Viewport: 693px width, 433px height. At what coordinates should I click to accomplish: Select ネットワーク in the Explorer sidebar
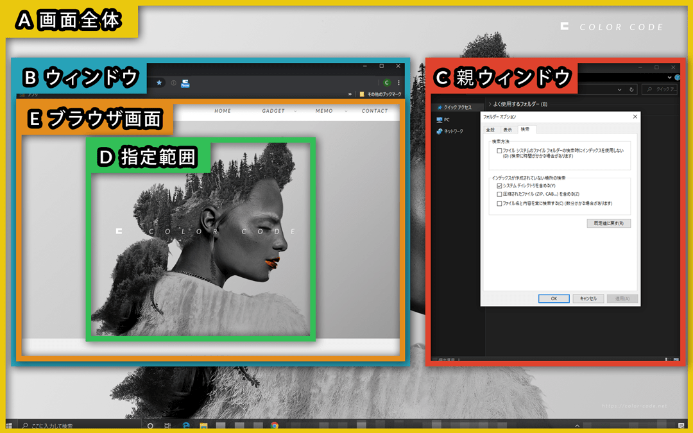point(450,132)
